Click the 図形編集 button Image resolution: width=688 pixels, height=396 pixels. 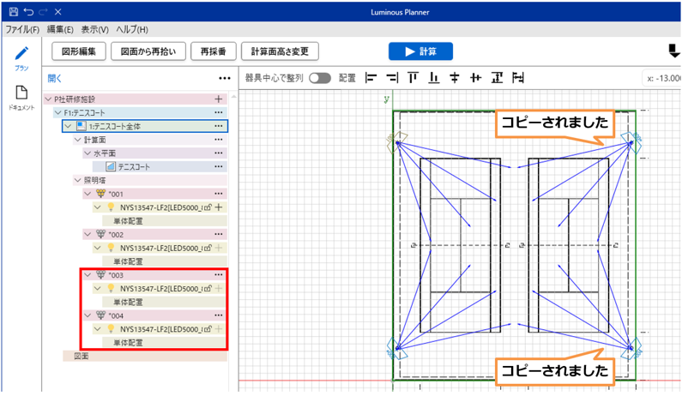(79, 51)
